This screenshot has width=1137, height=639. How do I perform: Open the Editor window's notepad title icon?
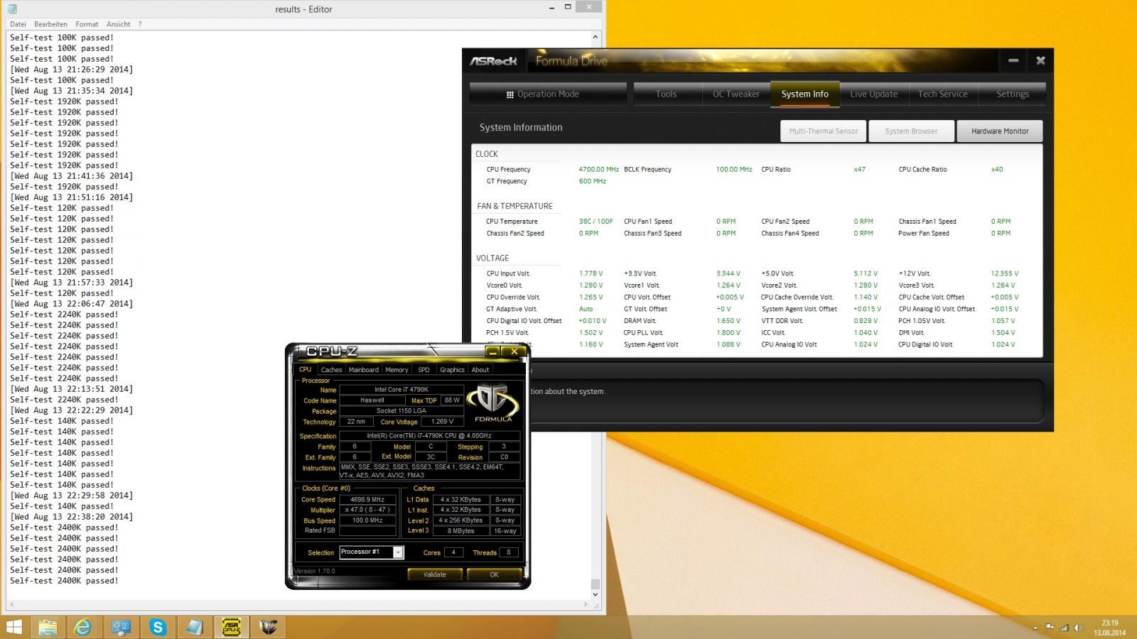[x=12, y=9]
